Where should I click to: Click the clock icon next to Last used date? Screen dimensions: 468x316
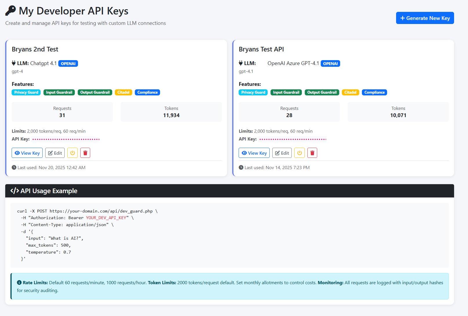click(x=14, y=167)
